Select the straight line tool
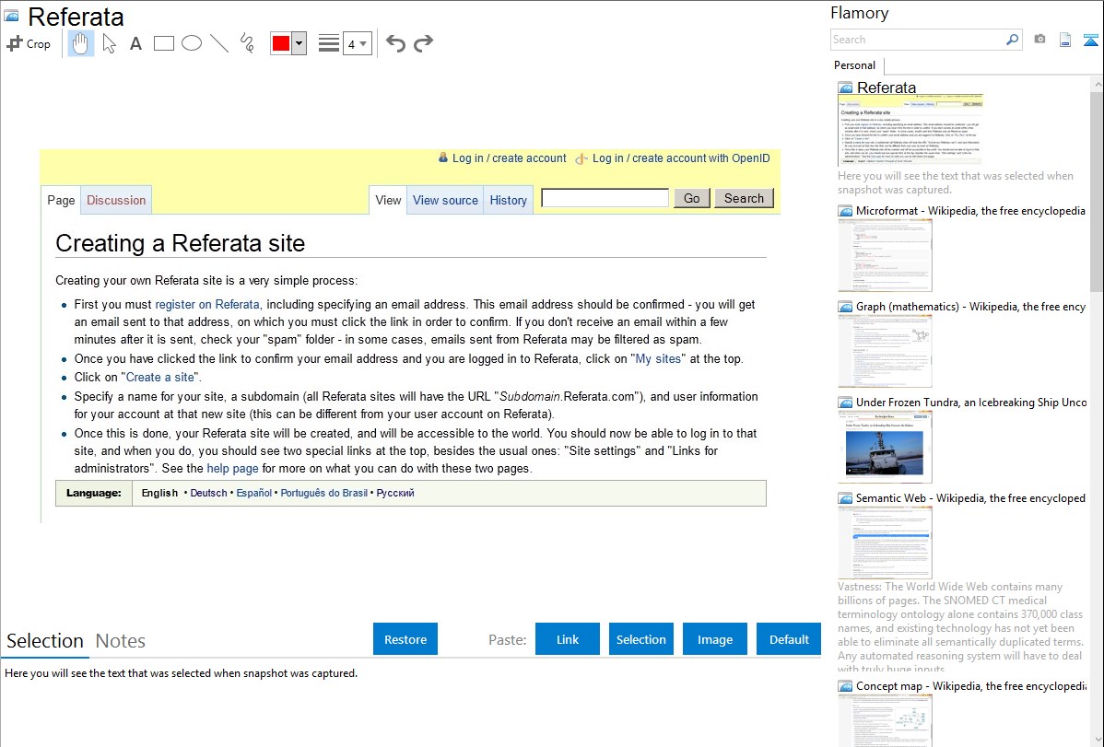 (219, 43)
